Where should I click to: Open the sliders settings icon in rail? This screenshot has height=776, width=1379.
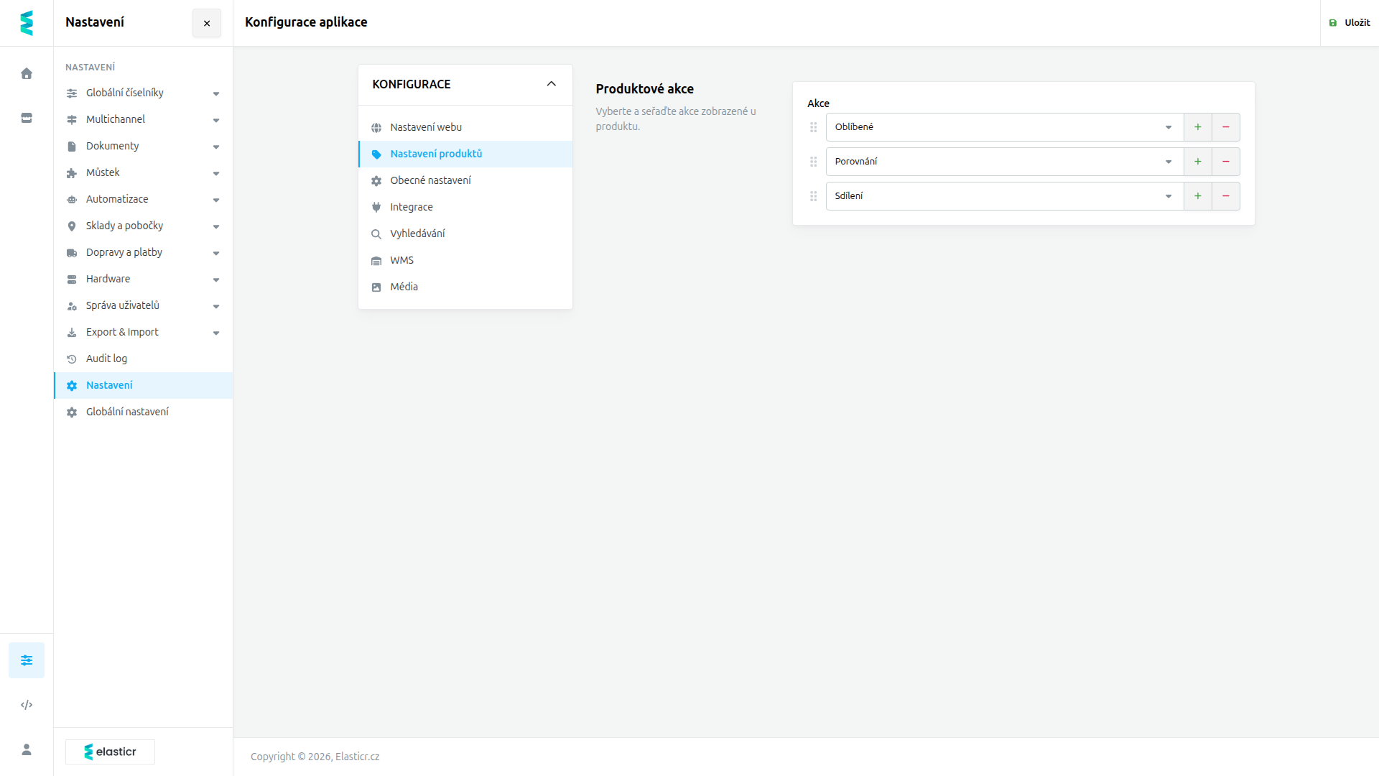[x=27, y=660]
